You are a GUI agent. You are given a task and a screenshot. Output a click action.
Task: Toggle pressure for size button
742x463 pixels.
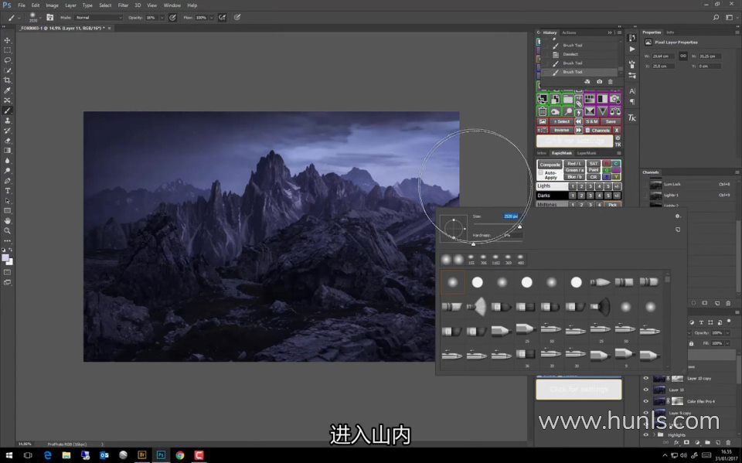click(x=237, y=18)
